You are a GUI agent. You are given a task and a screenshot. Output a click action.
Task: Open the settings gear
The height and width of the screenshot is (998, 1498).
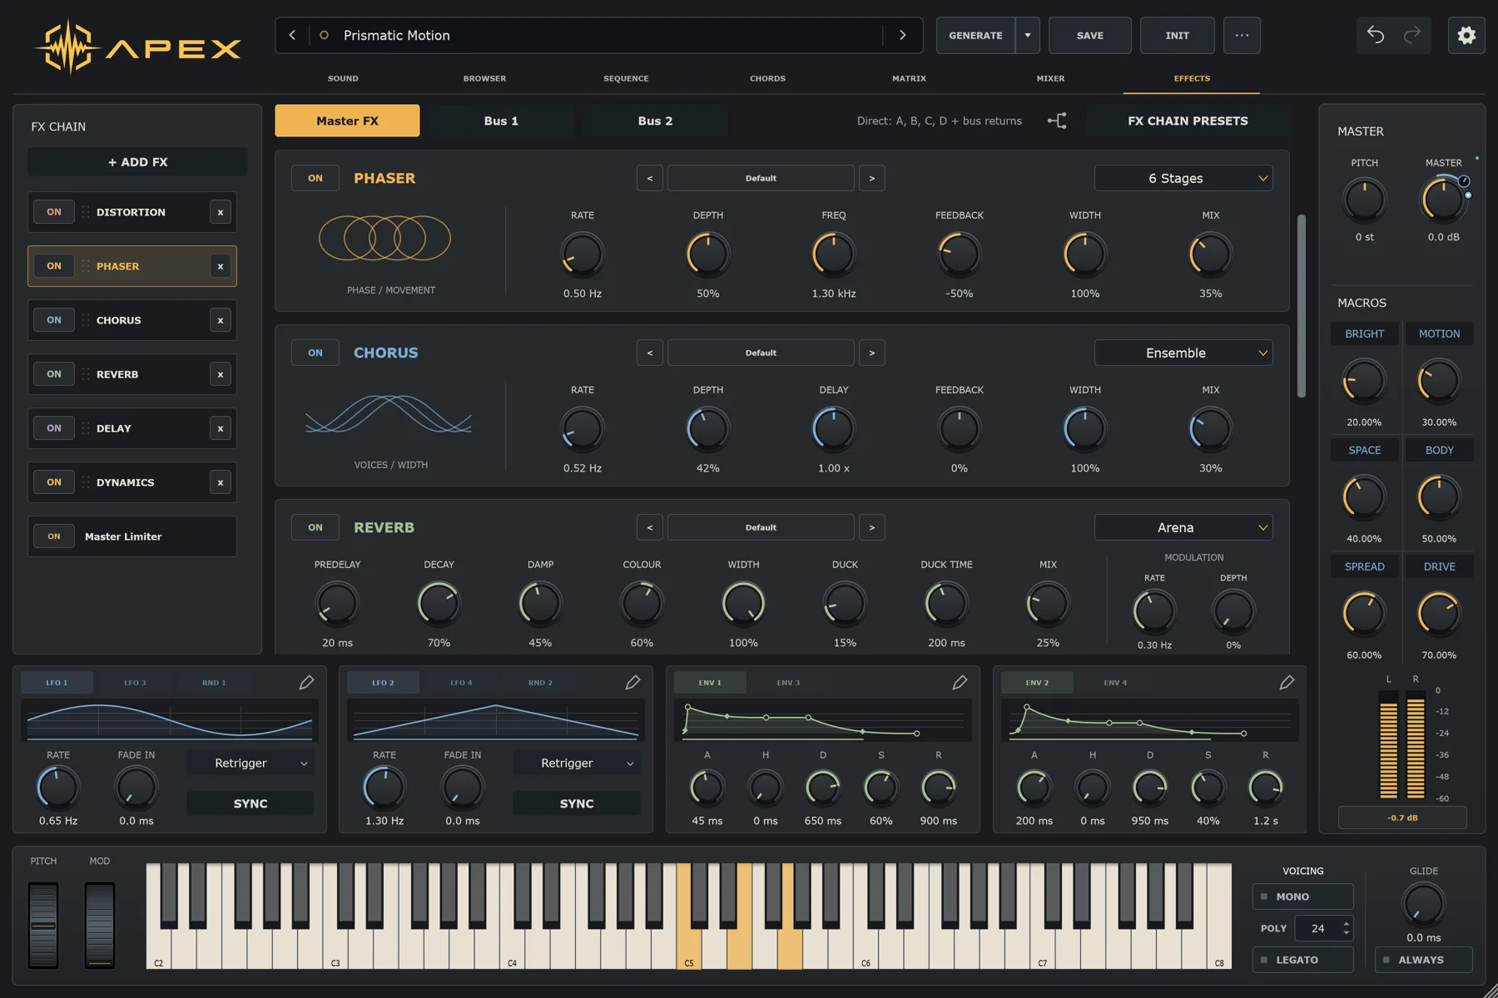pos(1466,35)
